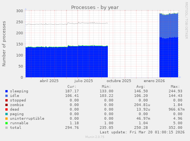Click the 300 y-axis tick label
190x141 pixels.
(x=19, y=11)
